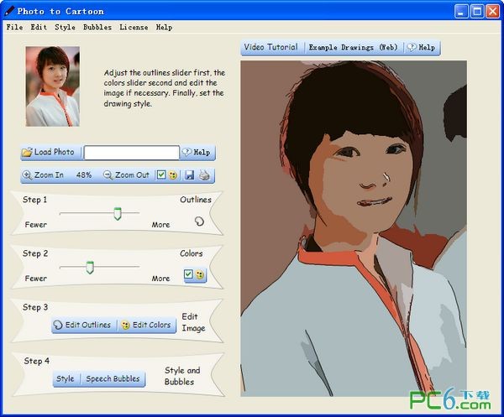504x417 pixels.
Task: Adjust the Step 2 Colors slider handle
Action: pyautogui.click(x=90, y=267)
